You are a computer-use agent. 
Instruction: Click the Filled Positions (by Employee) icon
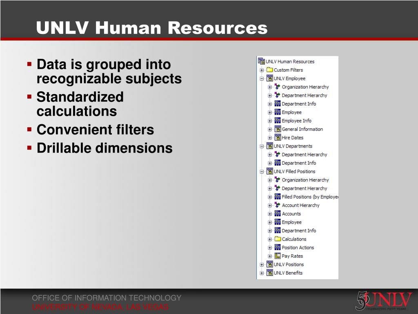pyautogui.click(x=278, y=197)
